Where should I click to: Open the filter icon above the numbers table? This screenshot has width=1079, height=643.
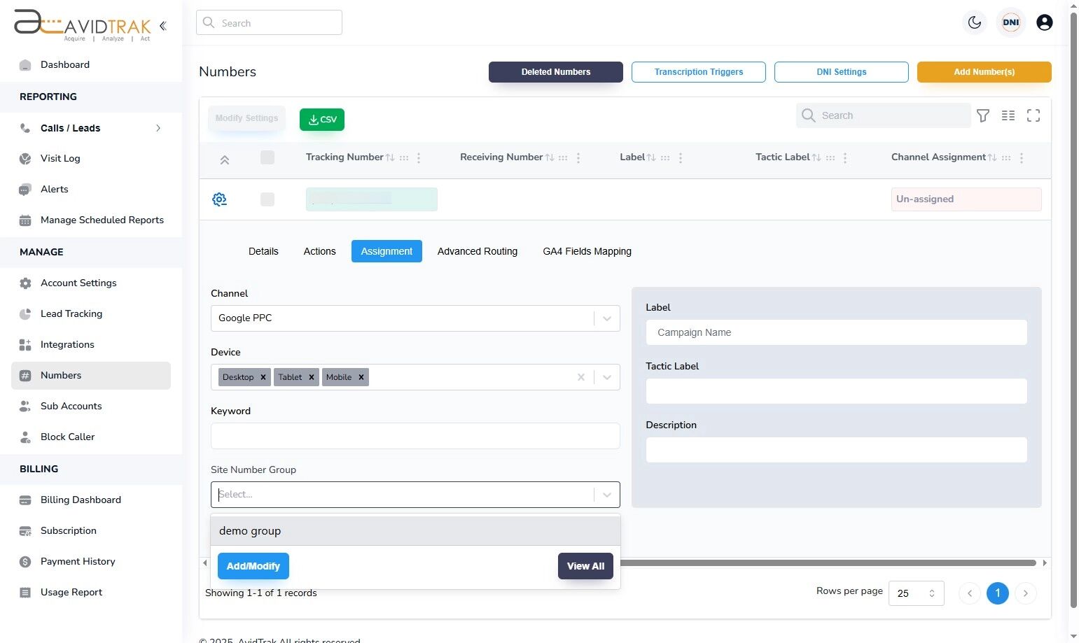click(983, 115)
